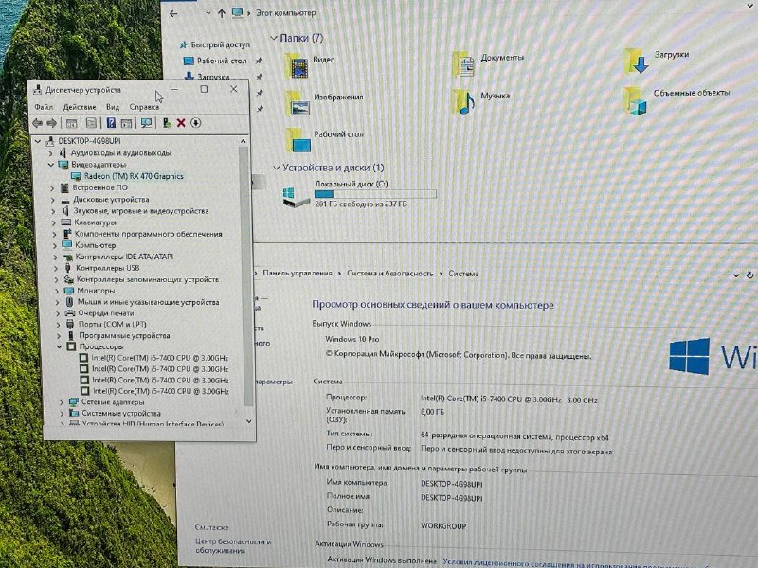The width and height of the screenshot is (758, 568).
Task: Open address history dropdown in System window
Action: pyautogui.click(x=736, y=275)
